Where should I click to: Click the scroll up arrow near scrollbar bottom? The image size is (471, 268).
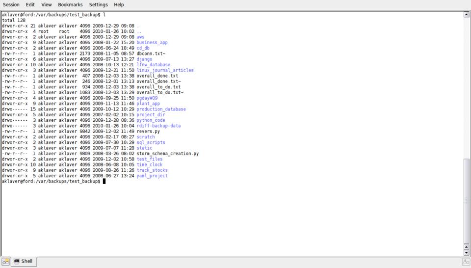coord(466,247)
